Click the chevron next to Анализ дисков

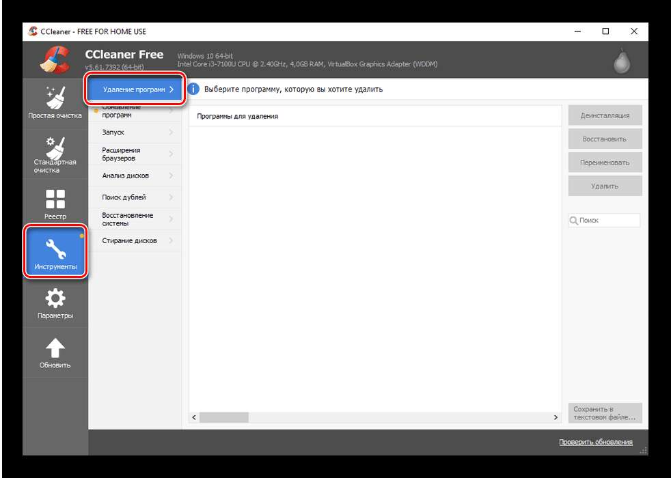[x=172, y=175]
